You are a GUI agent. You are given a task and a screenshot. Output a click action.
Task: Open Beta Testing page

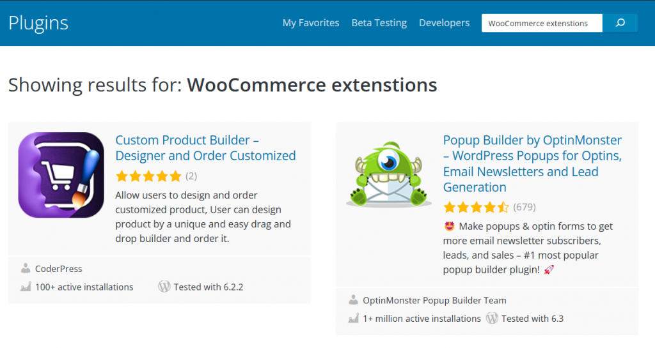tap(379, 23)
